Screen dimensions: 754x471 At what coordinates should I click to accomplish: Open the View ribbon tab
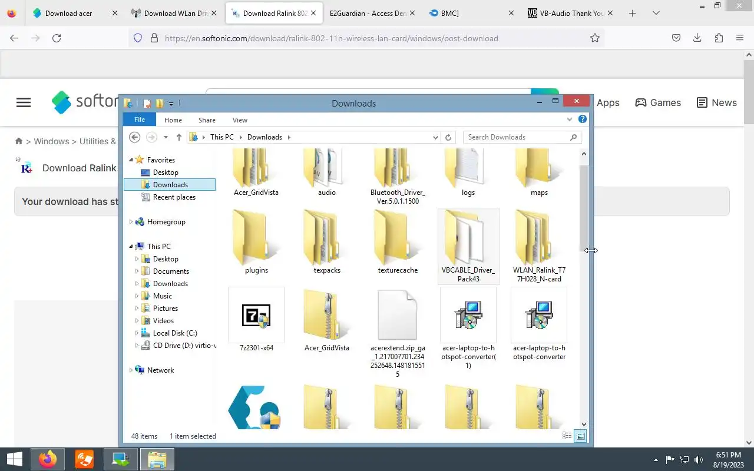click(240, 120)
